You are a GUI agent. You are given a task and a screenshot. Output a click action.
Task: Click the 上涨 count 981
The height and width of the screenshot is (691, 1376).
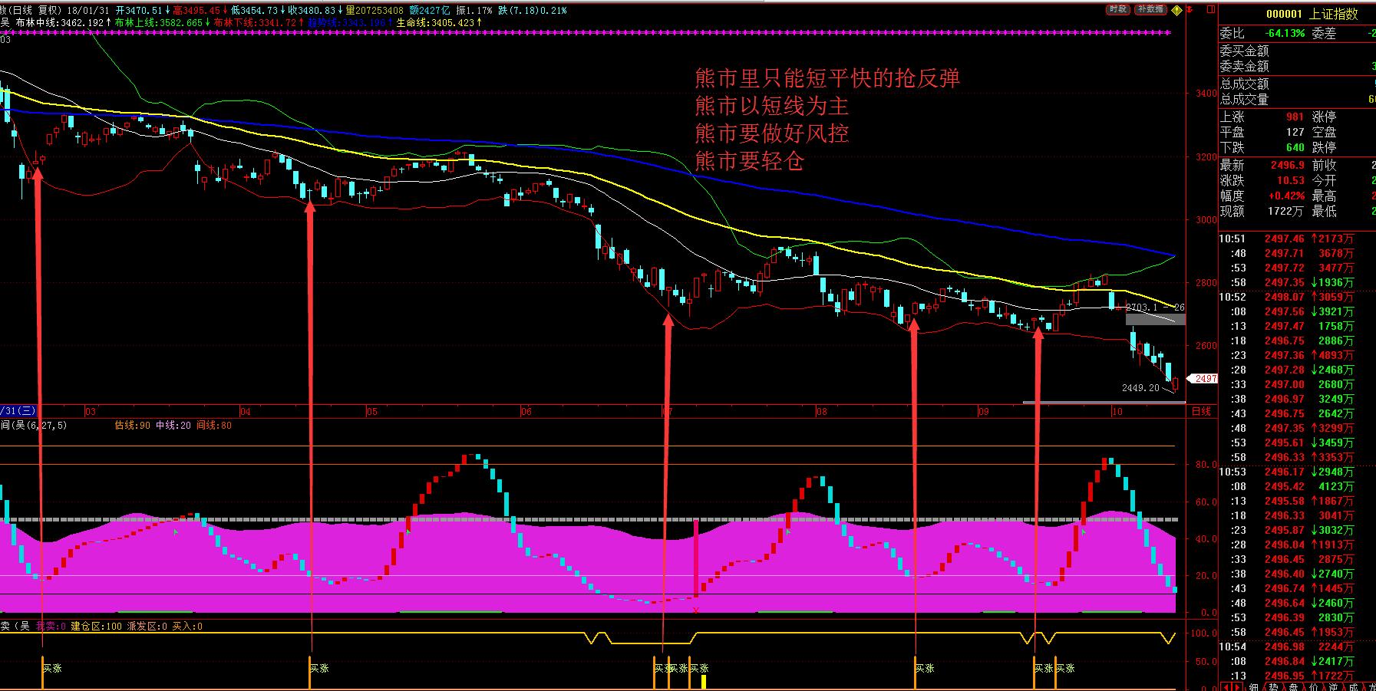[x=1295, y=117]
